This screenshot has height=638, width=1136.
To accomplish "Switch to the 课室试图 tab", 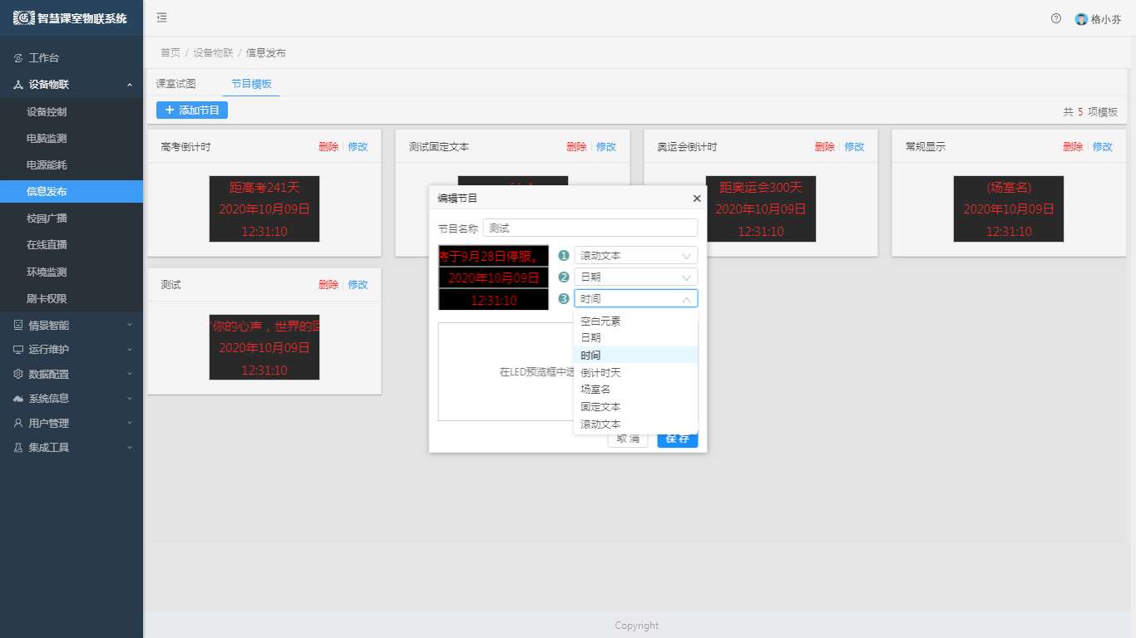I will click(x=176, y=84).
